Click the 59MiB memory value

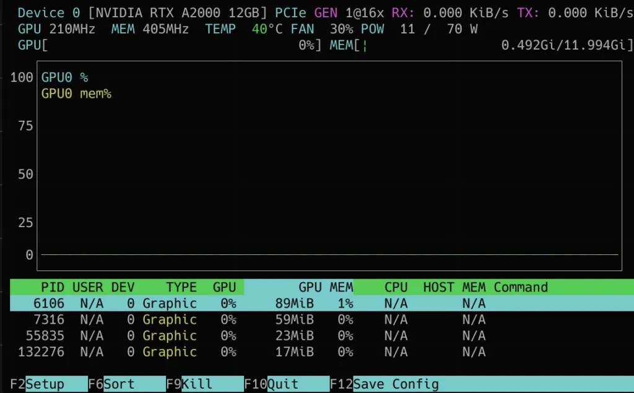point(295,319)
